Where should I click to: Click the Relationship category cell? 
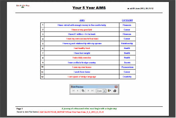(x=127, y=43)
